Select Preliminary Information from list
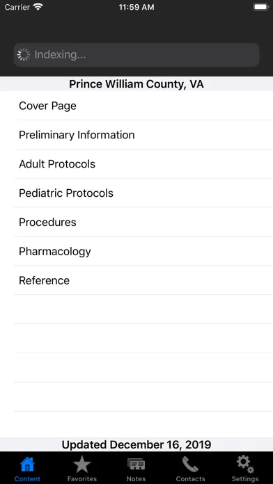 click(x=143, y=135)
